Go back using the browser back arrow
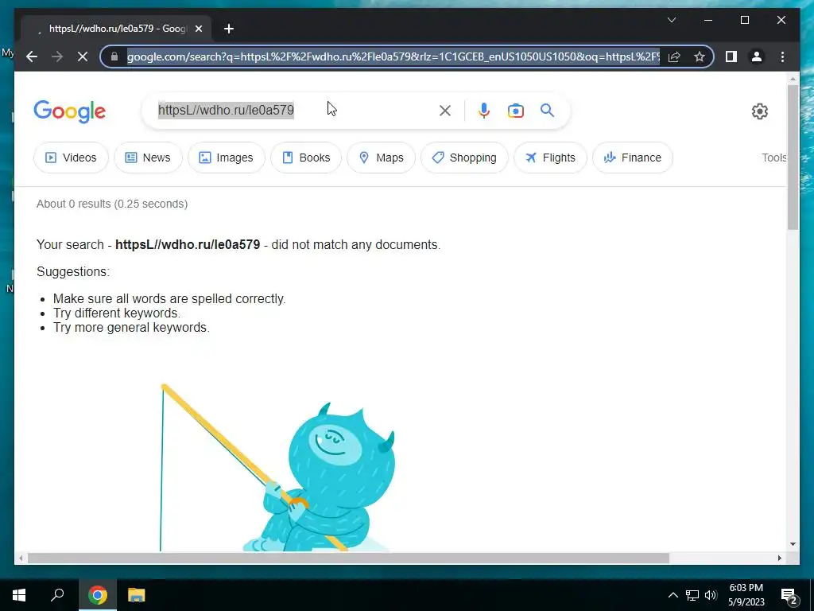The height and width of the screenshot is (611, 814). point(32,56)
